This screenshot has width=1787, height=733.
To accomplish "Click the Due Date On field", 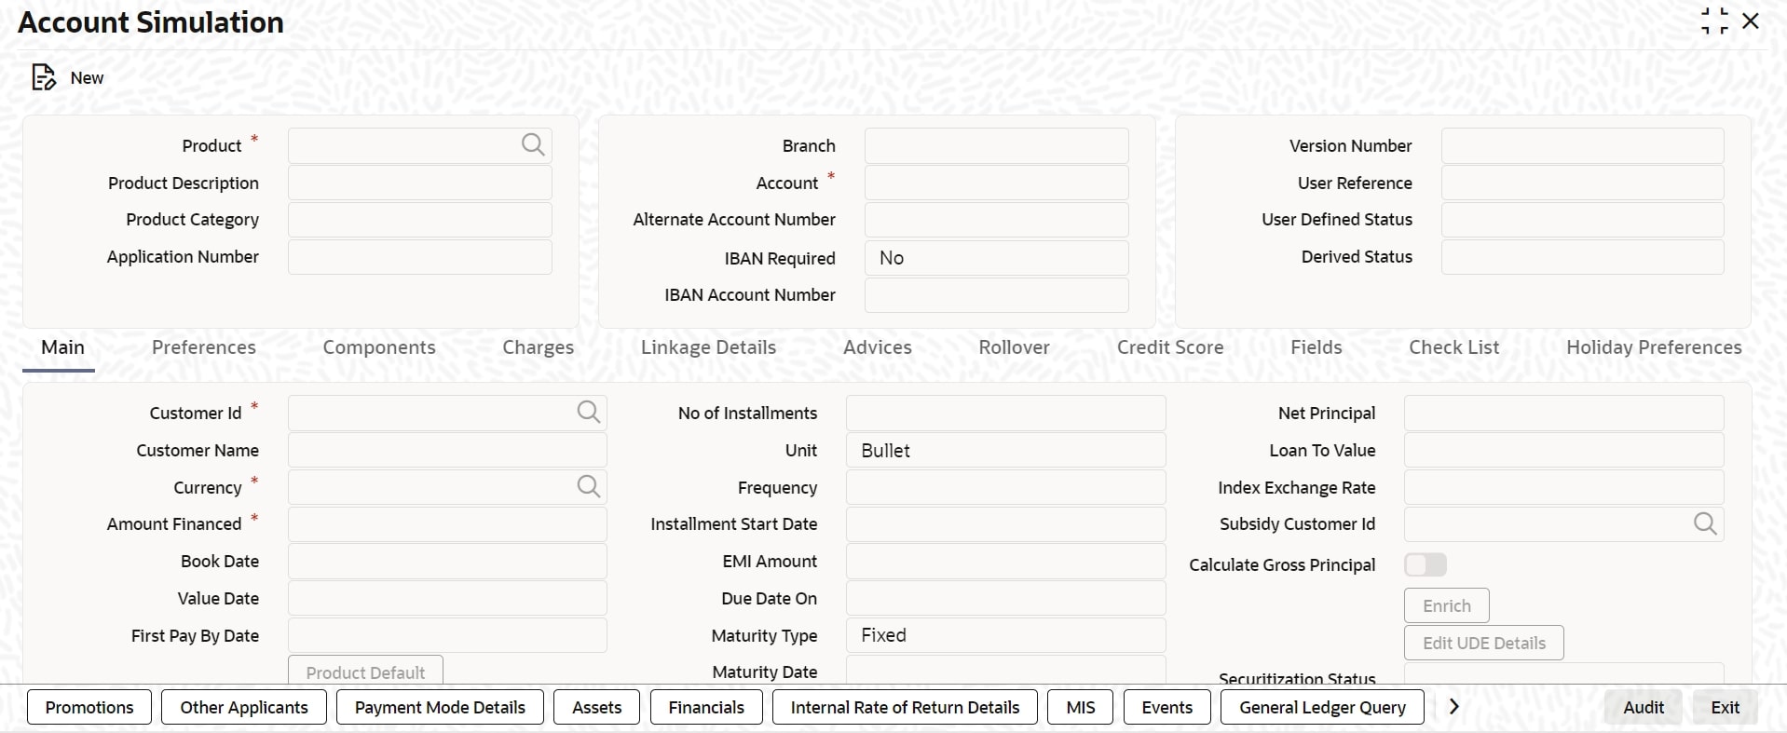I will click(1006, 599).
